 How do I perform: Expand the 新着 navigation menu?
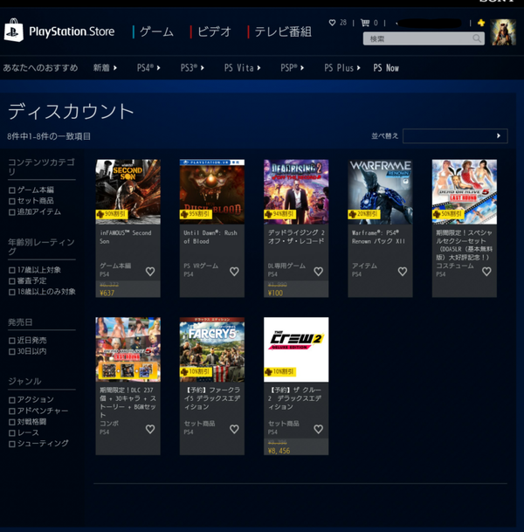coord(105,68)
